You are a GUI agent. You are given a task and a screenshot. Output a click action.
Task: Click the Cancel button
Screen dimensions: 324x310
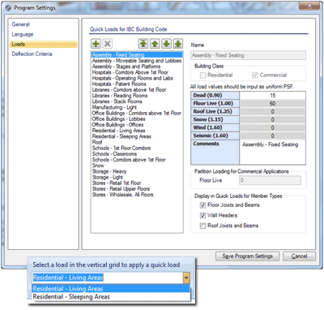click(x=299, y=256)
